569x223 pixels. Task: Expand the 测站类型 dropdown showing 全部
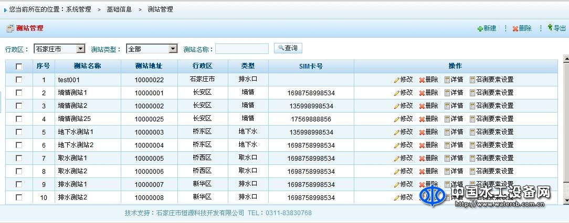point(152,49)
